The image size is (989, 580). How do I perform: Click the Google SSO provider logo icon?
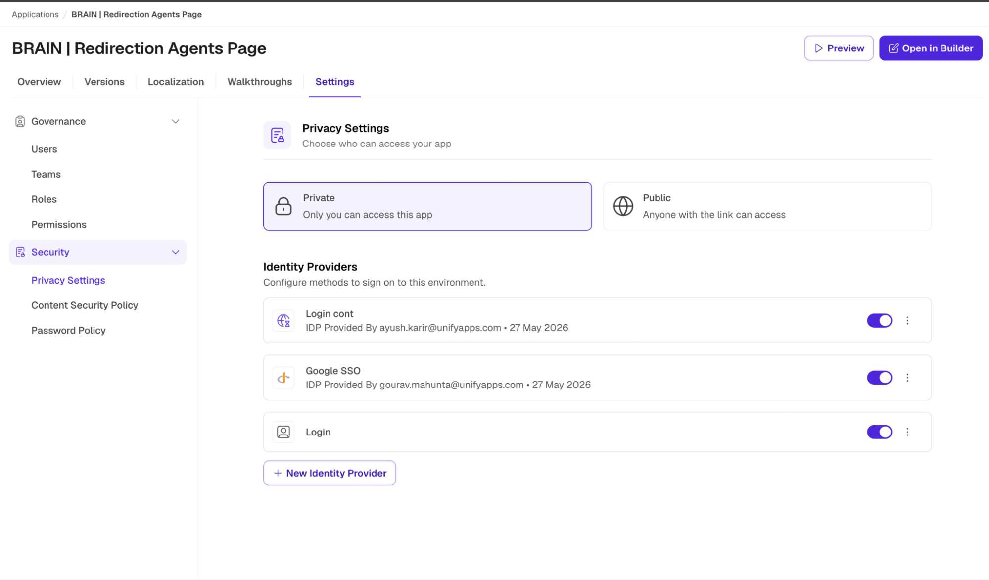tap(283, 378)
